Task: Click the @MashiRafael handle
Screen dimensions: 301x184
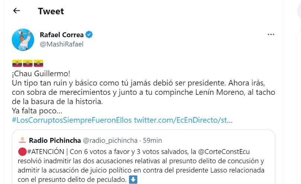Action: point(61,44)
